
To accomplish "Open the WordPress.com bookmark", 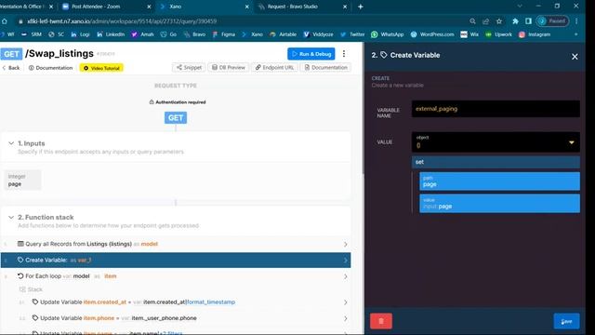I will tap(431, 34).
